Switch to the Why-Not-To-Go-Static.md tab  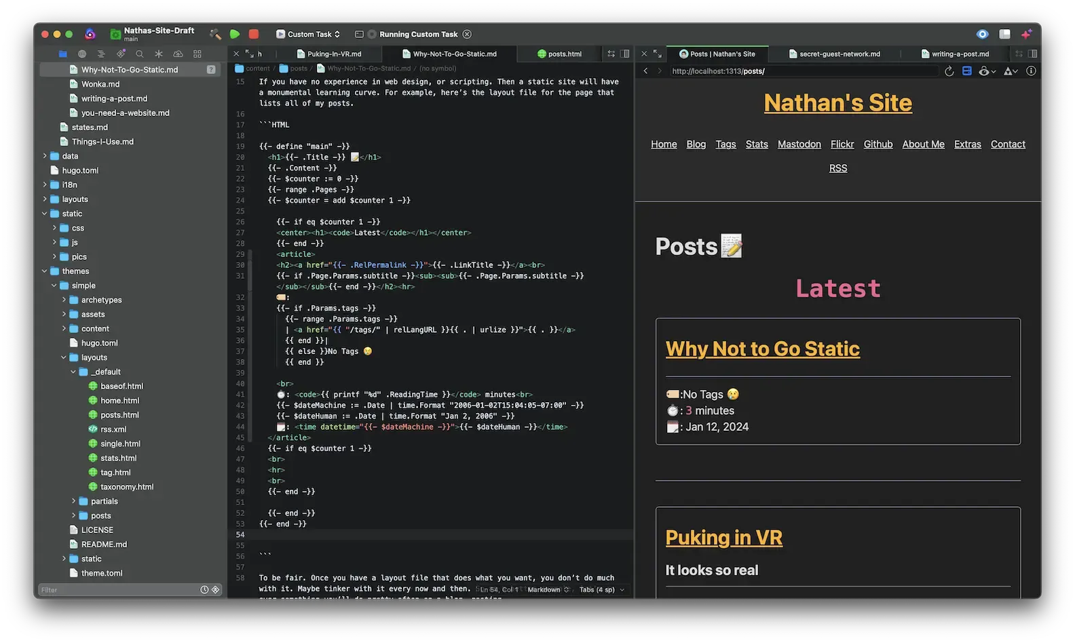[x=449, y=54]
